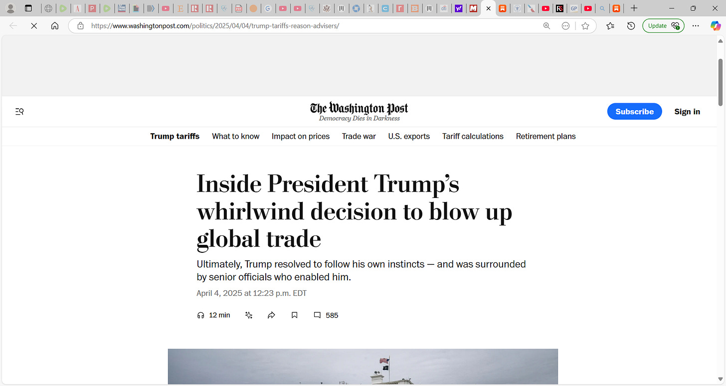Image resolution: width=726 pixels, height=386 pixels.
Task: Switch to the globe favicon tab
Action: [x=48, y=8]
